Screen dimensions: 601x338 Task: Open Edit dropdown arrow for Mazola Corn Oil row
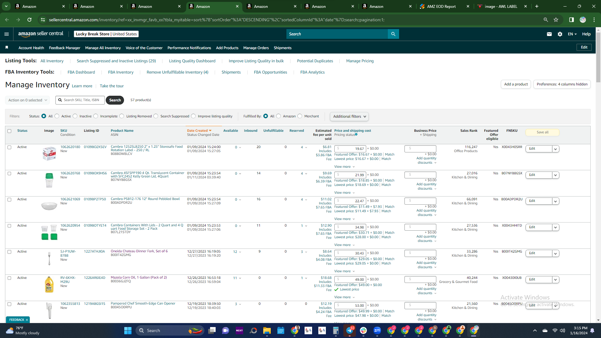click(556, 280)
